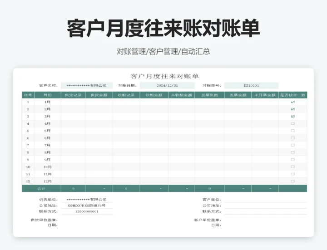Select the 8月 month cell
The image size is (327, 250).
coord(48,152)
